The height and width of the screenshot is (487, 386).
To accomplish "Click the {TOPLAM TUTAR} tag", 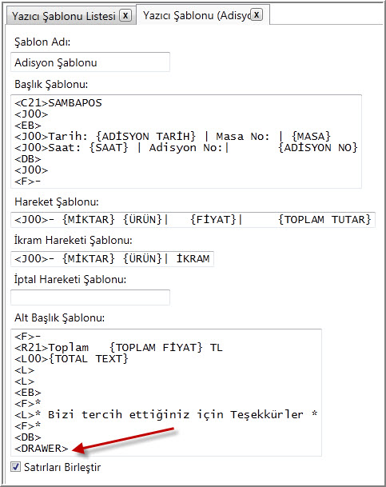I will pos(324,220).
